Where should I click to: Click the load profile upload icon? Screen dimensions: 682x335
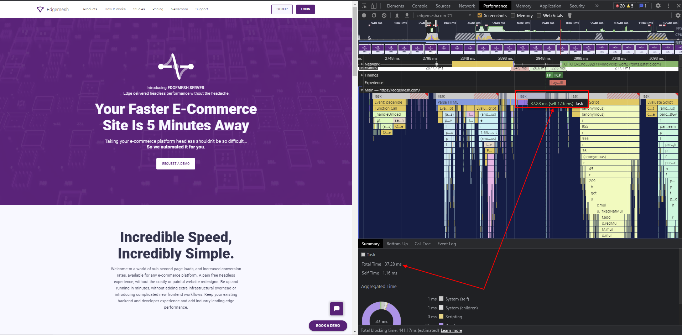pos(397,15)
